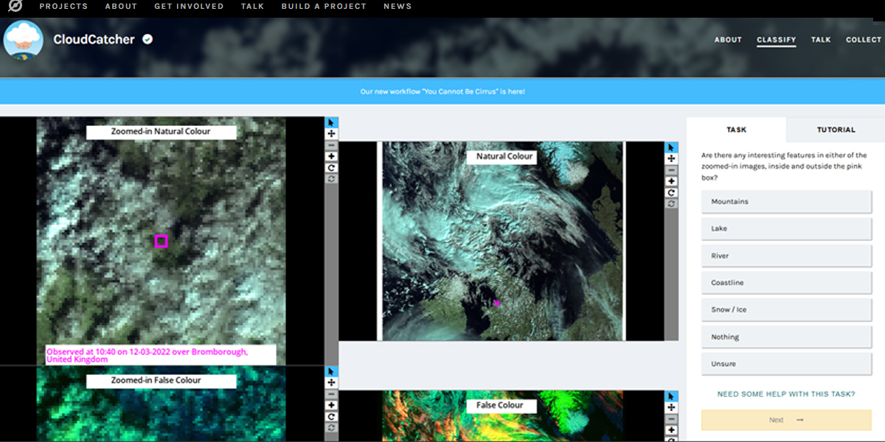Open BUILD A PROJECT in the top navigation
The width and height of the screenshot is (885, 442).
pos(324,6)
